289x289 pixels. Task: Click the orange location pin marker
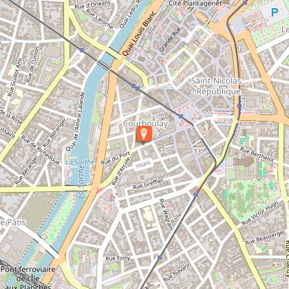[x=144, y=133]
